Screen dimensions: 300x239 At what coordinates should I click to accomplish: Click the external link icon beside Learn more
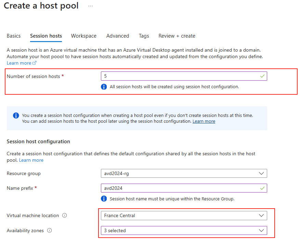coord(35,63)
